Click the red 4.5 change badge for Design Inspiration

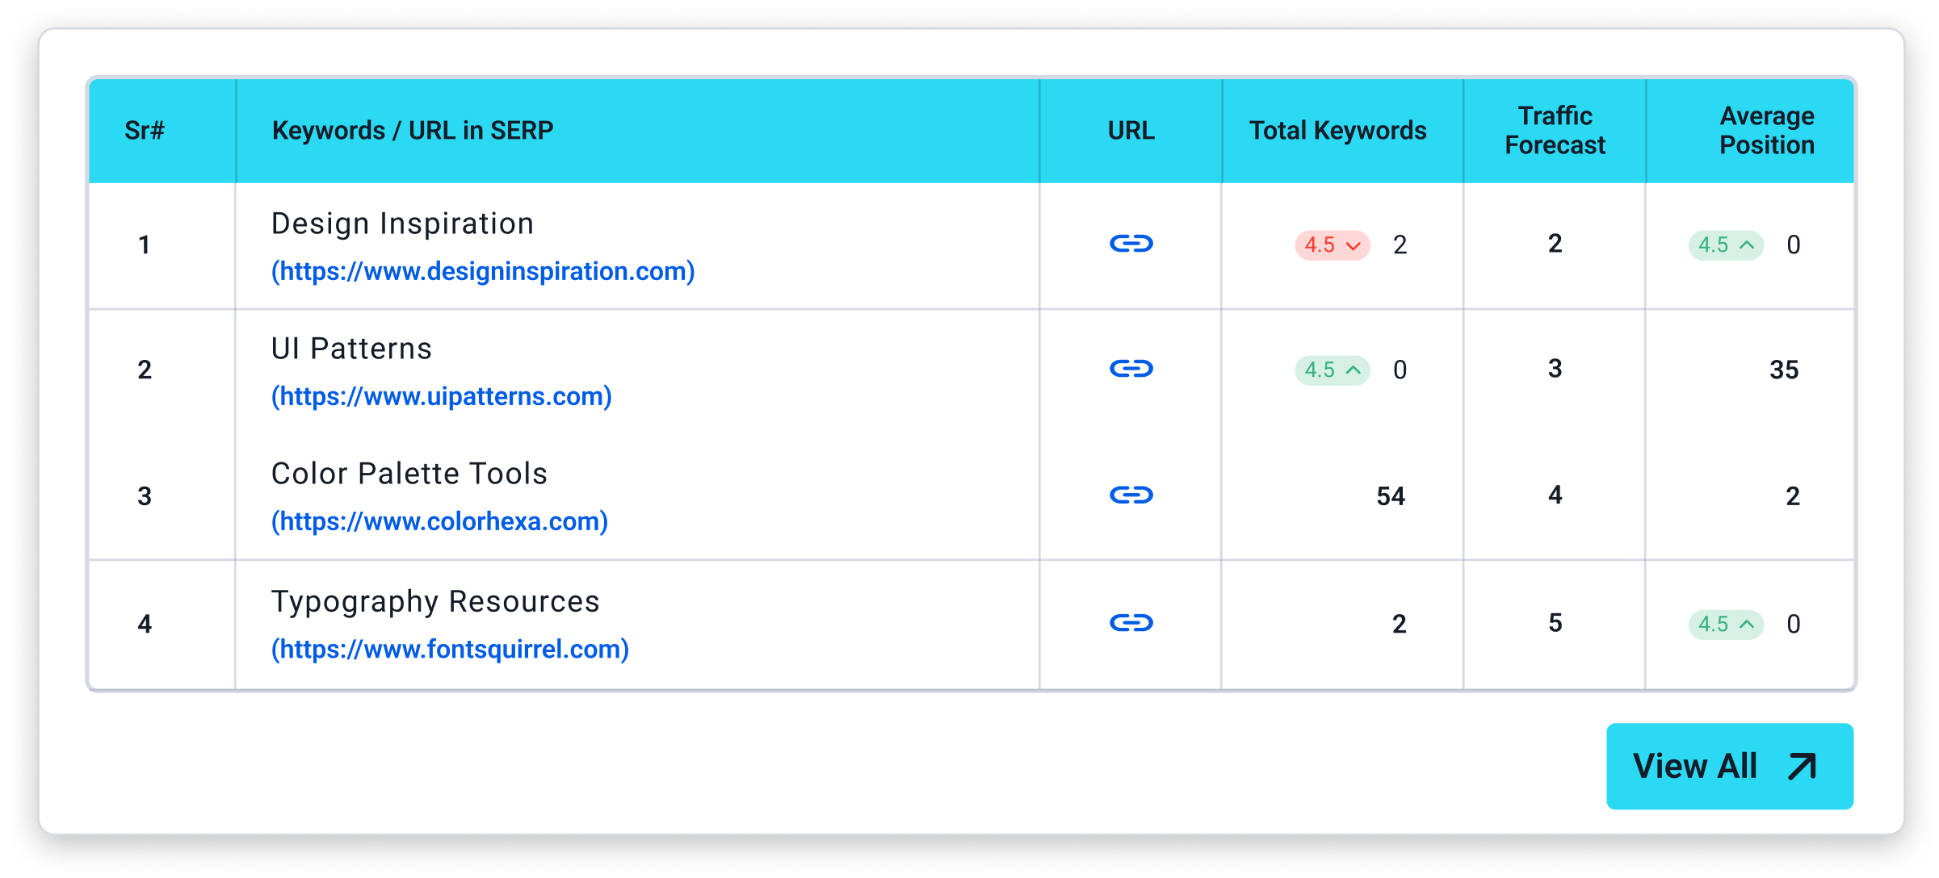[x=1331, y=244]
